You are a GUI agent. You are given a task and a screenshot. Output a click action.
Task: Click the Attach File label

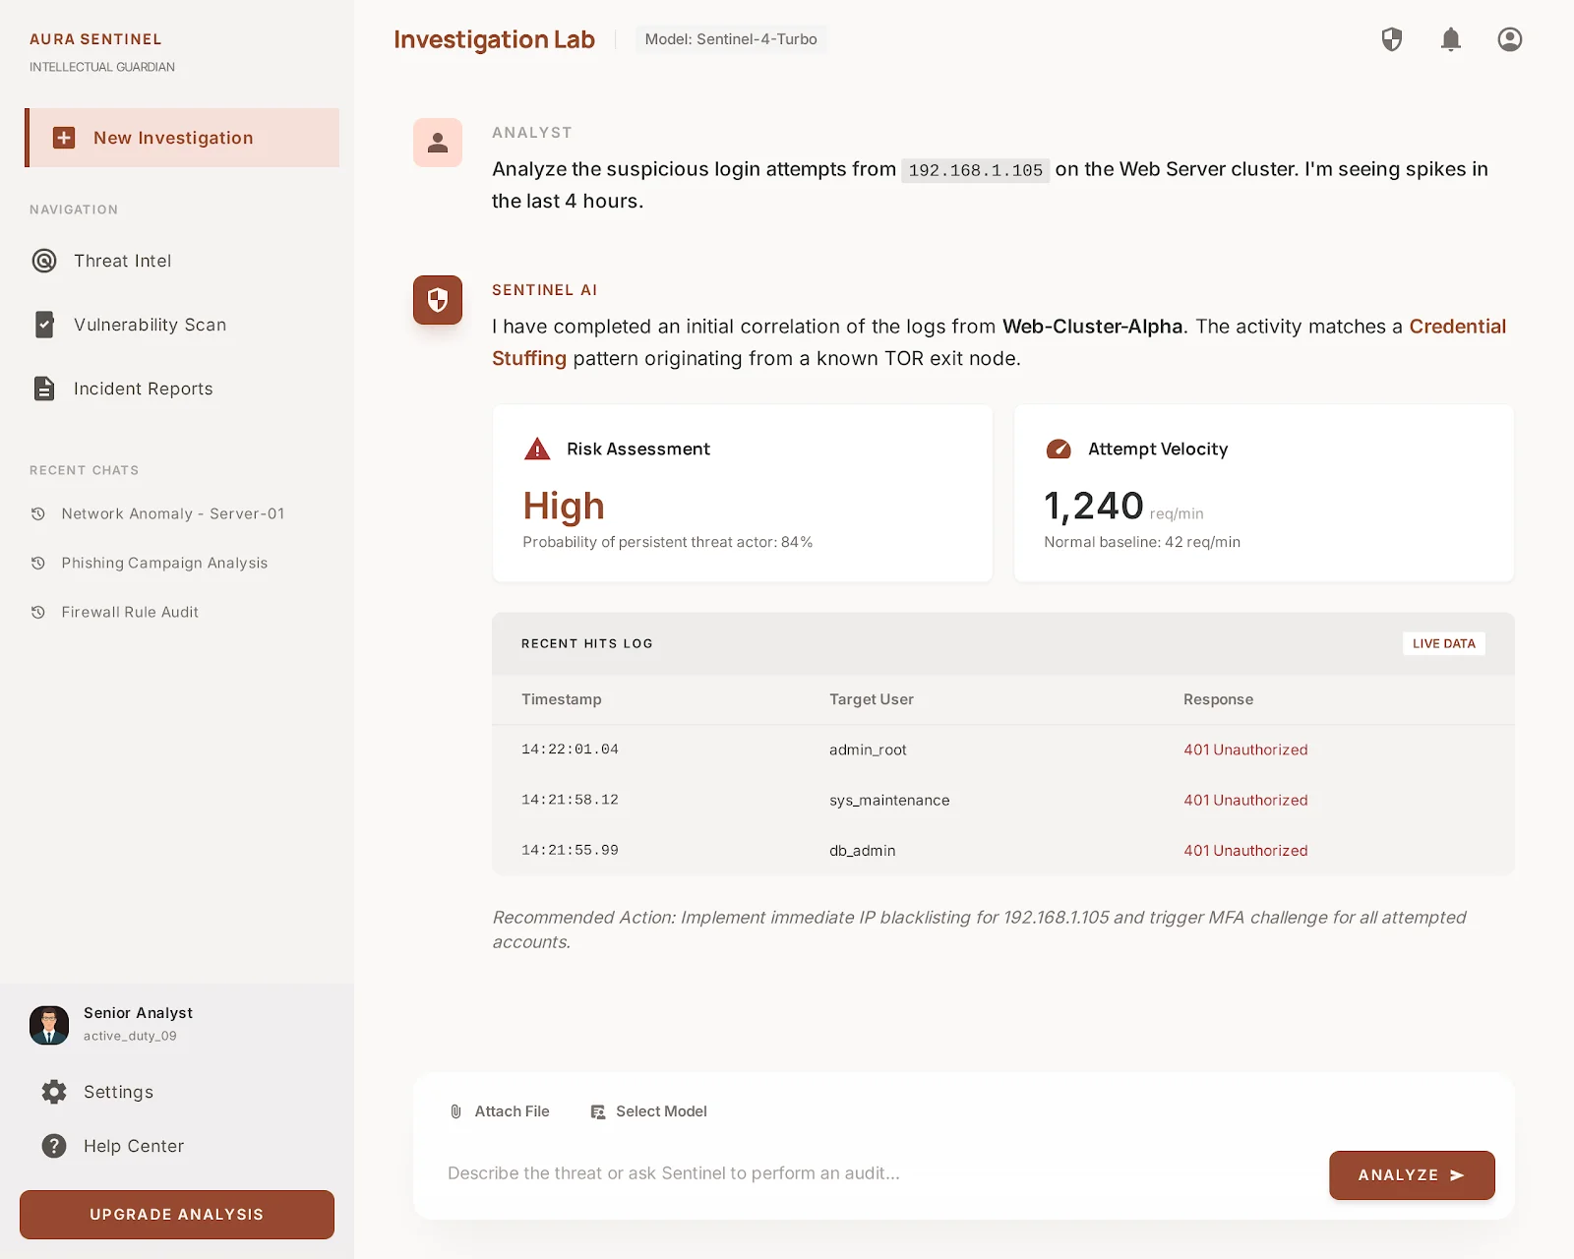pyautogui.click(x=512, y=1111)
